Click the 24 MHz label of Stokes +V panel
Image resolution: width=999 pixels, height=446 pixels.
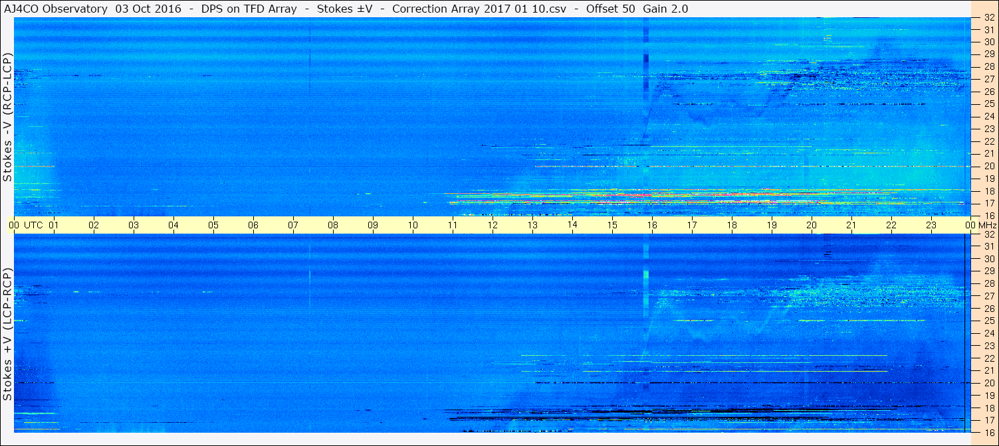988,333
